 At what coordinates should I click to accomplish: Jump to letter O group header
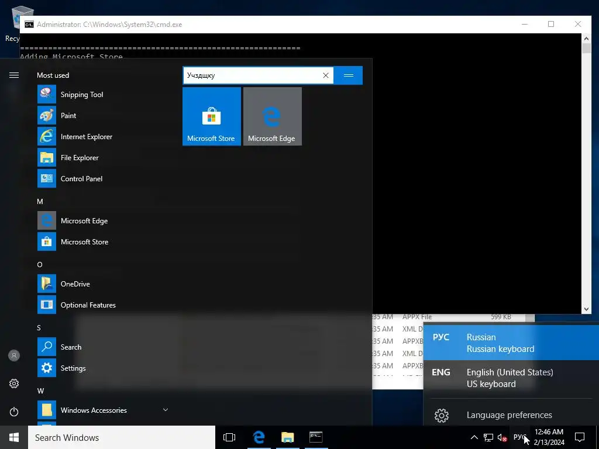click(x=40, y=265)
